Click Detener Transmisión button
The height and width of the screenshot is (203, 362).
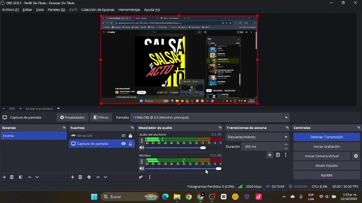(327, 137)
